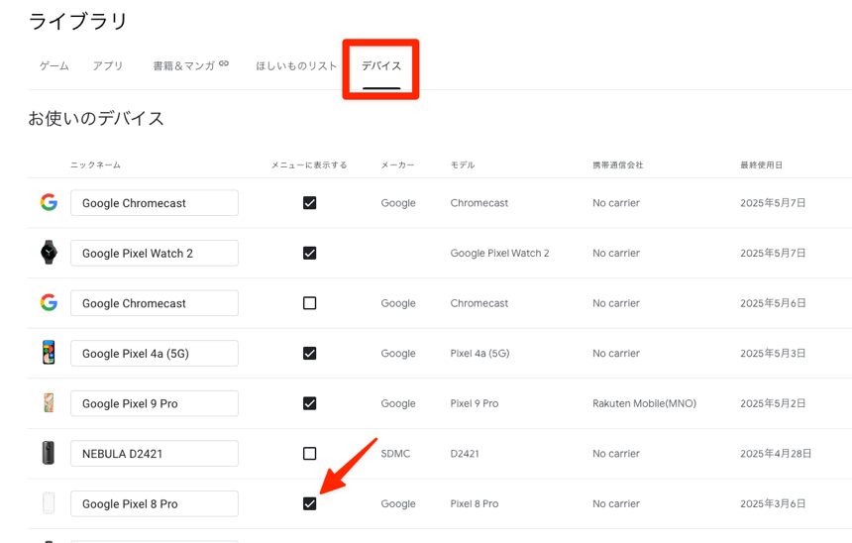Uncheck menu display for Chromecast used 2025年5月7日
The height and width of the screenshot is (543, 852).
coord(310,203)
